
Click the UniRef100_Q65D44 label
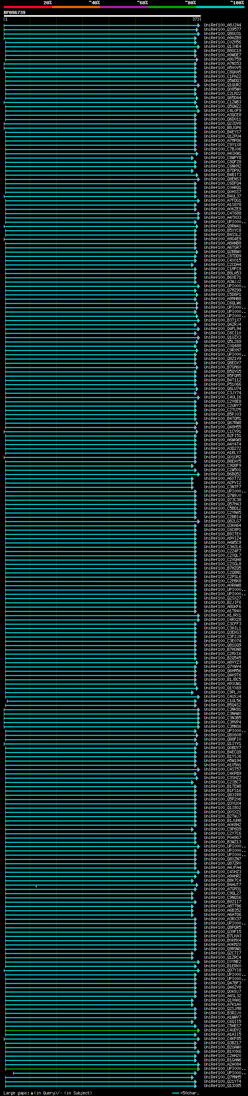pyautogui.click(x=222, y=98)
